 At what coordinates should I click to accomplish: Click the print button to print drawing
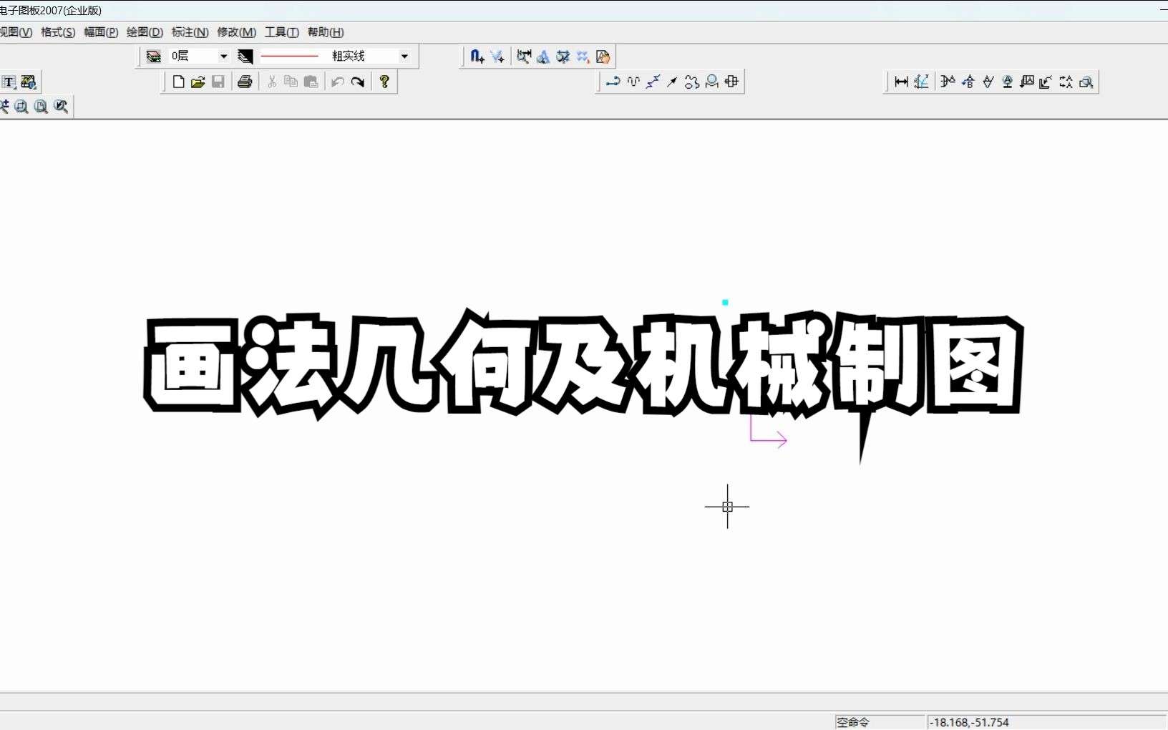[x=244, y=82]
